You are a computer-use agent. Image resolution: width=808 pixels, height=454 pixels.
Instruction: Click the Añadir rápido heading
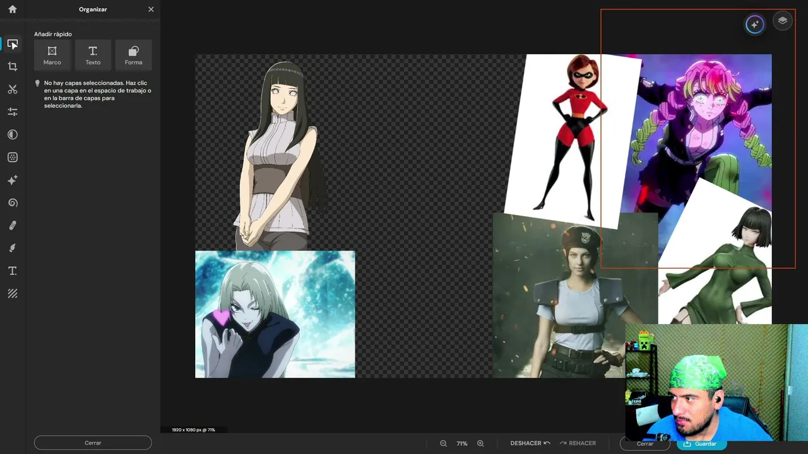53,34
